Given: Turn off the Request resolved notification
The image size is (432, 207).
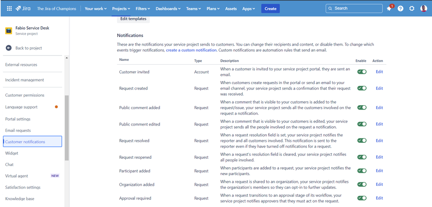Looking at the screenshot, I should point(362,141).
